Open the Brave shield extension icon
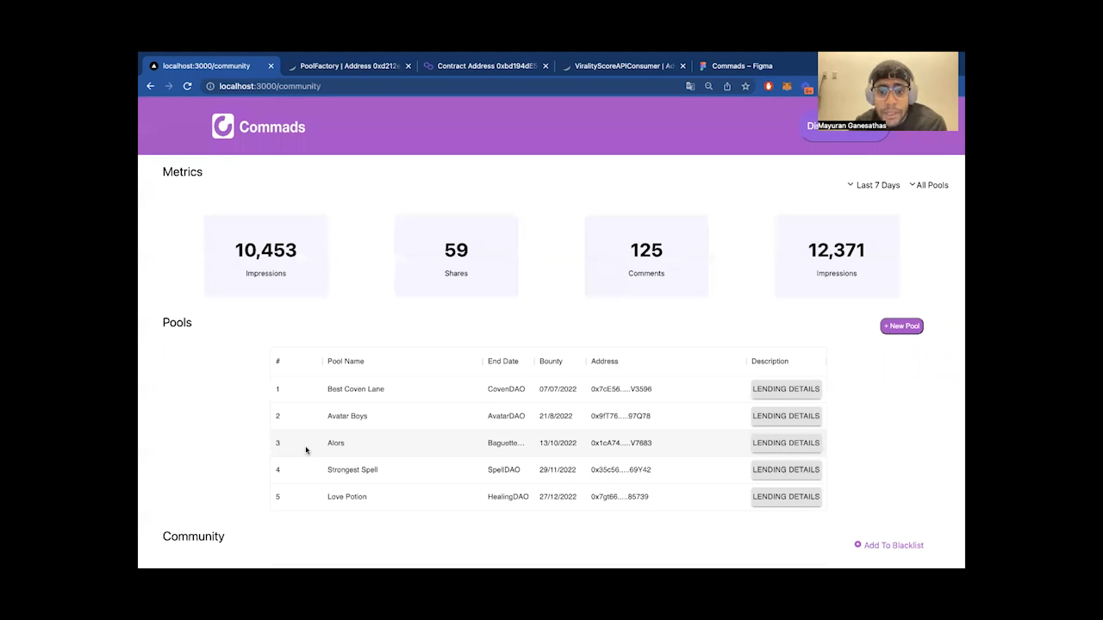 769,86
